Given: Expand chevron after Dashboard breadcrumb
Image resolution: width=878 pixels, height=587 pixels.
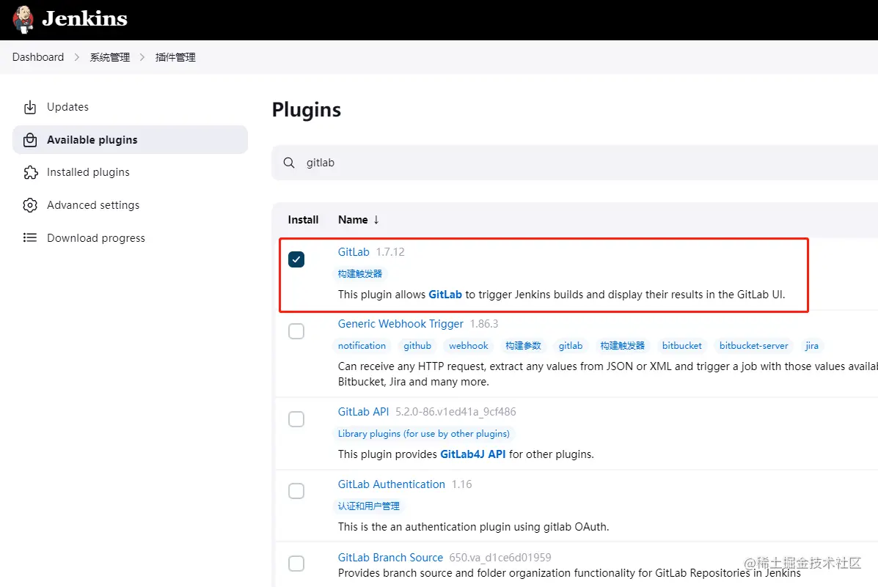Looking at the screenshot, I should click(77, 57).
